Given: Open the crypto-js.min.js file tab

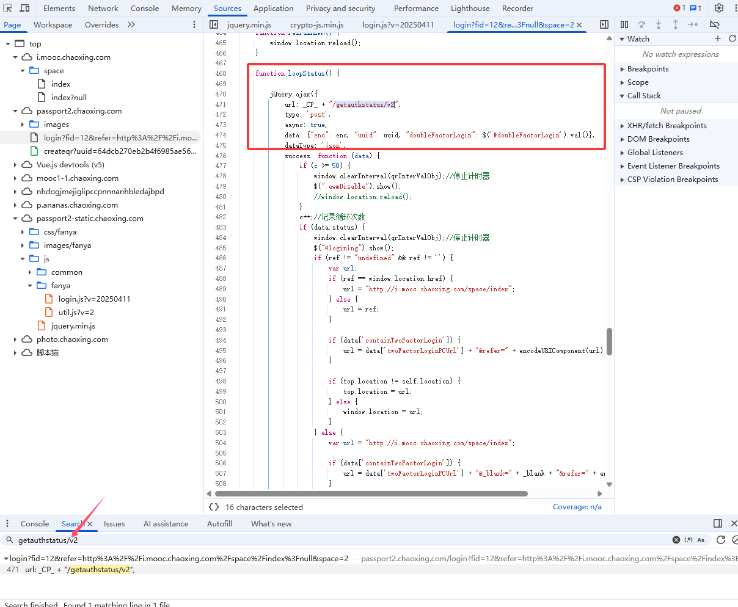Looking at the screenshot, I should 316,25.
